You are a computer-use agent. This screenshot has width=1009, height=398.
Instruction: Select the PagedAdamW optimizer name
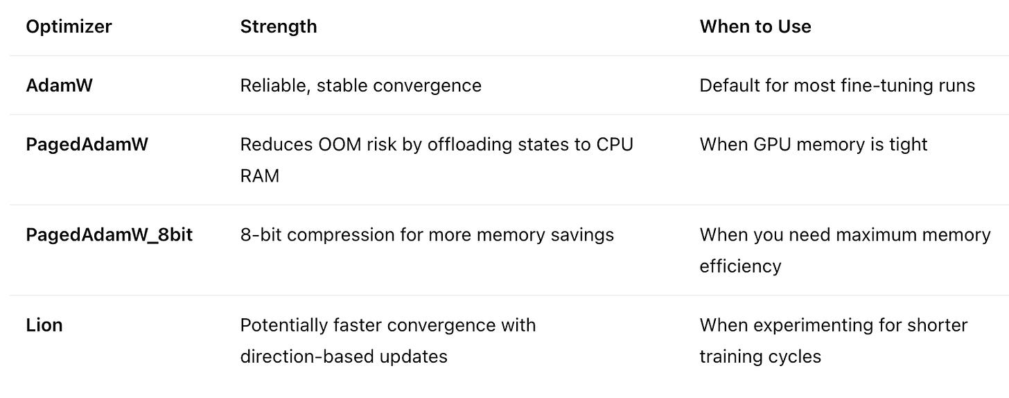[87, 144]
